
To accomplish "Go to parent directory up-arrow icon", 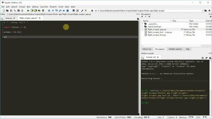I will pyautogui.click(x=209, y=11).
